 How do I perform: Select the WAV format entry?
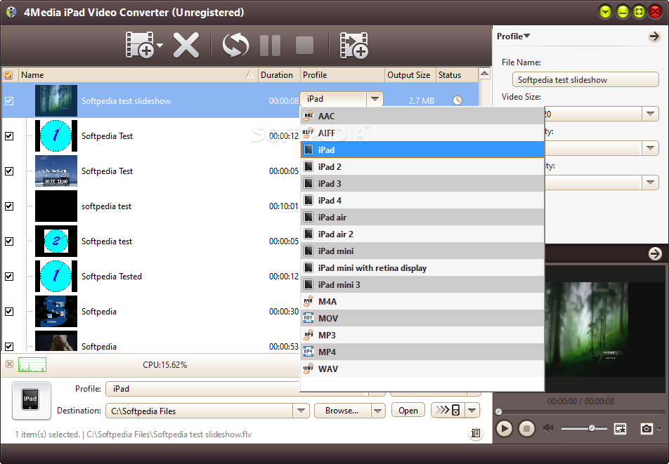point(422,369)
